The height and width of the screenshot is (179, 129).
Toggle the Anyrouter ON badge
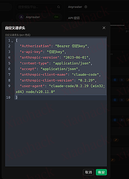point(56,17)
